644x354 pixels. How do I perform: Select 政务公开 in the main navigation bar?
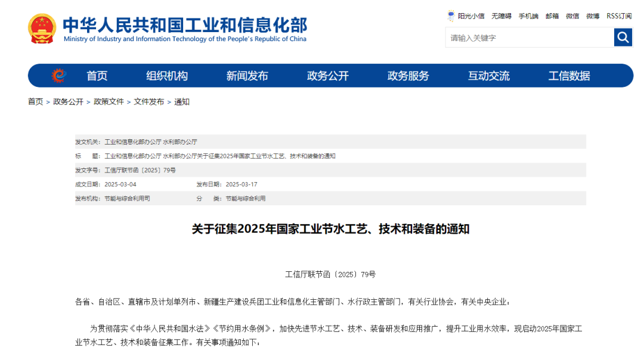327,76
